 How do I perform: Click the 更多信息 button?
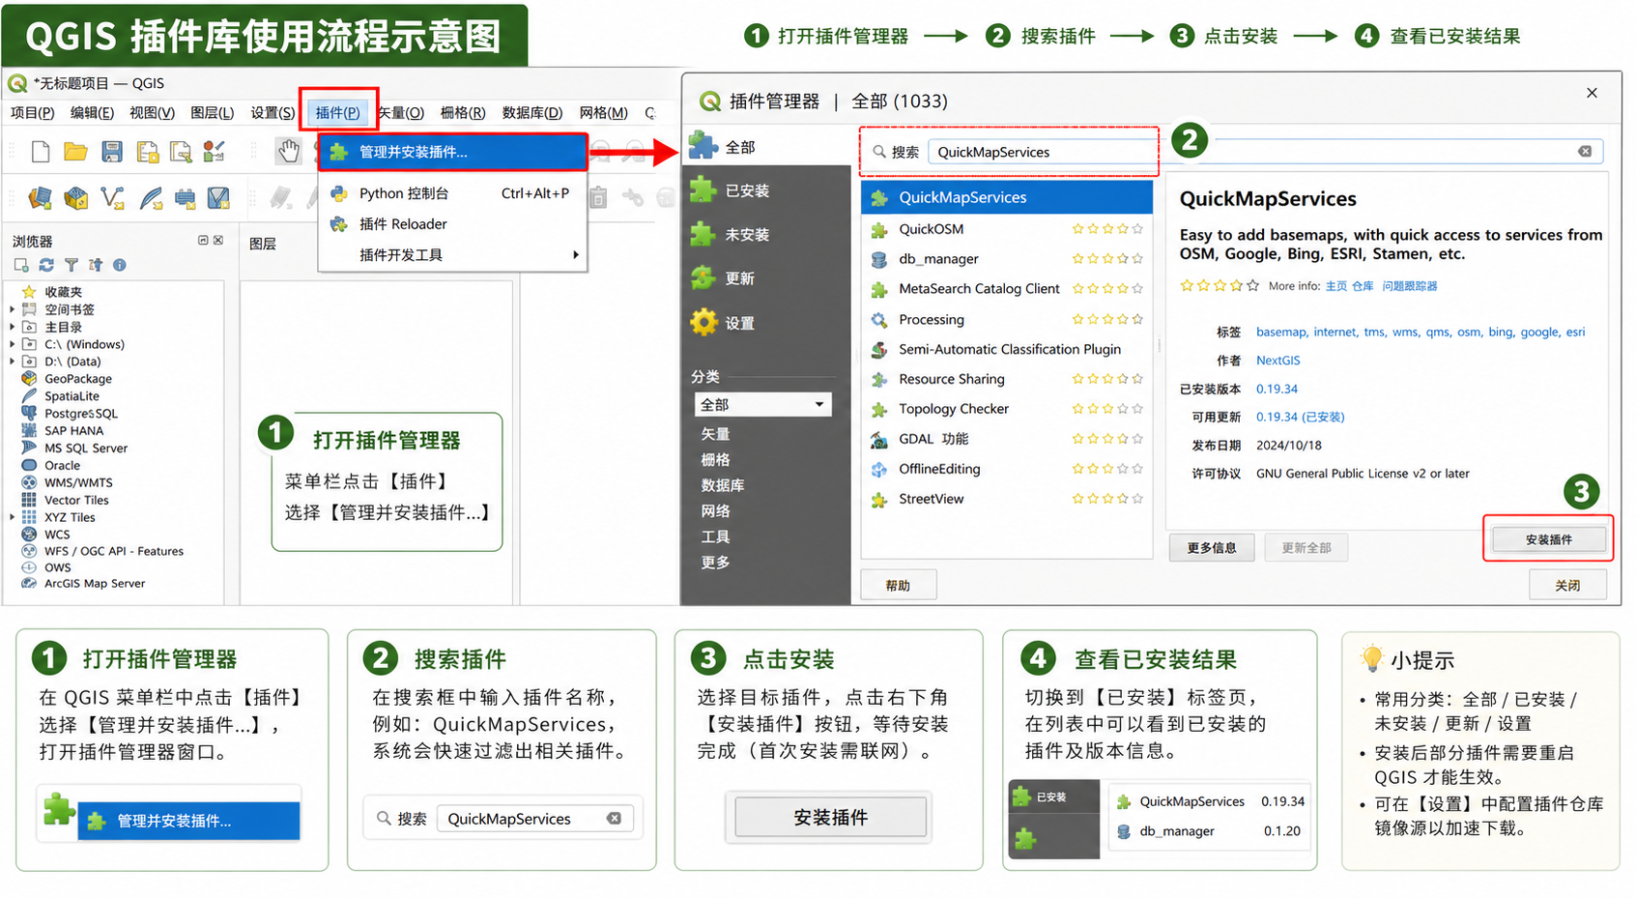tap(1211, 548)
